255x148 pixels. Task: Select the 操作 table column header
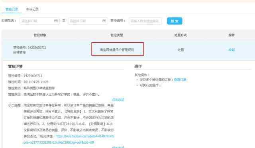click(x=231, y=35)
